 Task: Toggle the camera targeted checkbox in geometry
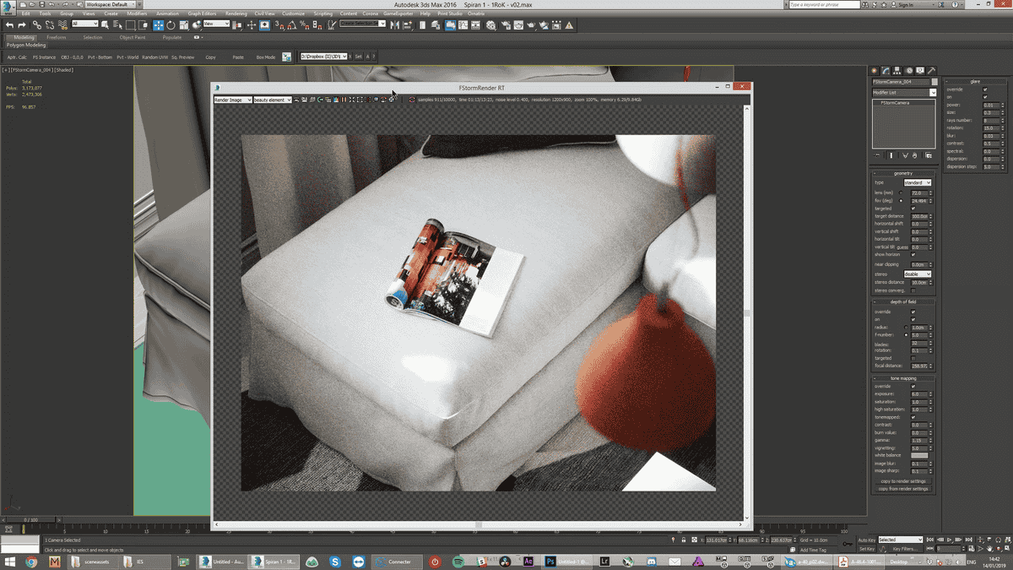[913, 208]
